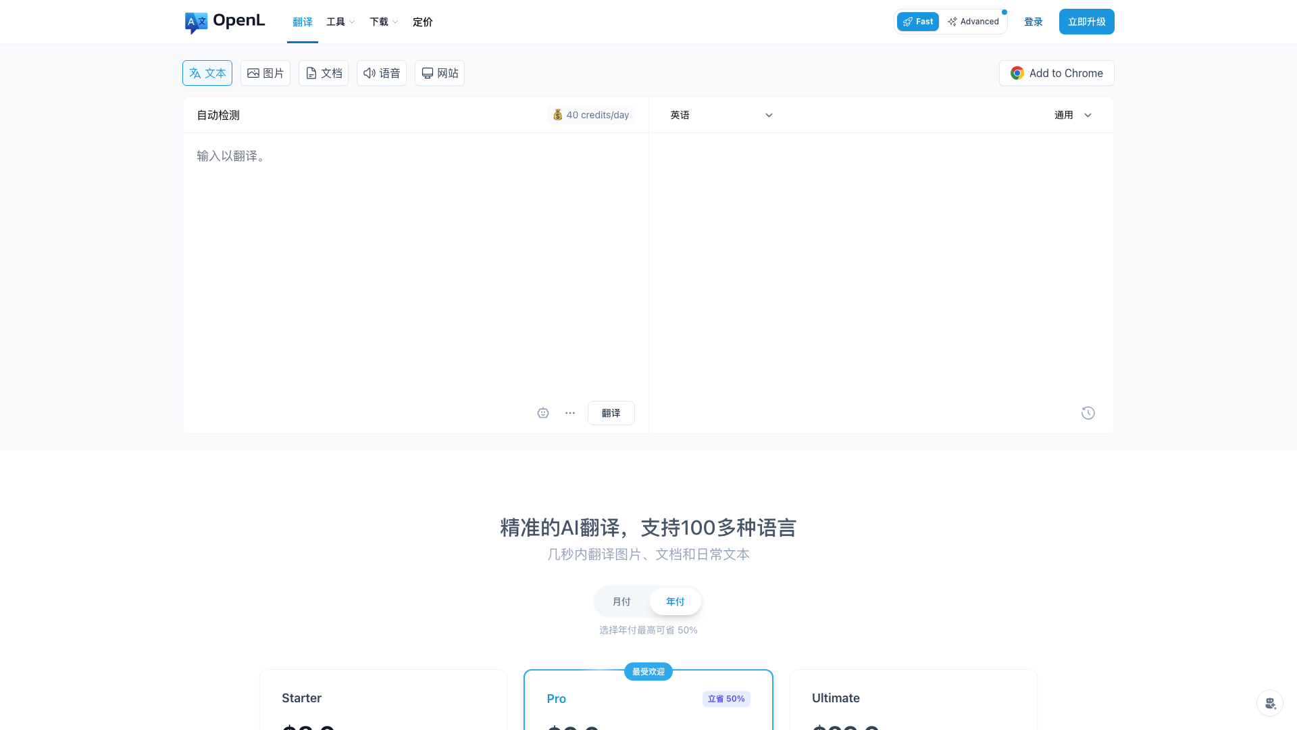
Task: Click the Ultimate plan title
Action: click(x=836, y=698)
